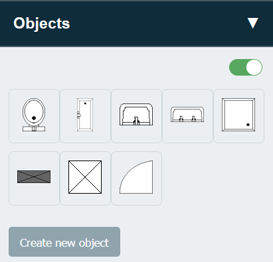Collapse the Objects panel with the triangle
This screenshot has width=273, height=262.
tap(253, 23)
